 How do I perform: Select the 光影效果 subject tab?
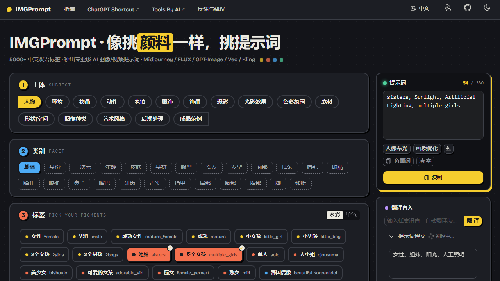pos(255,101)
